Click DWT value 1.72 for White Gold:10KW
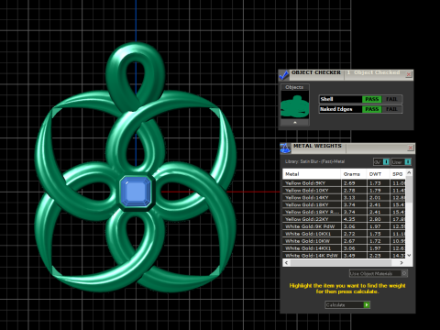The height and width of the screenshot is (330, 440). pos(375,241)
